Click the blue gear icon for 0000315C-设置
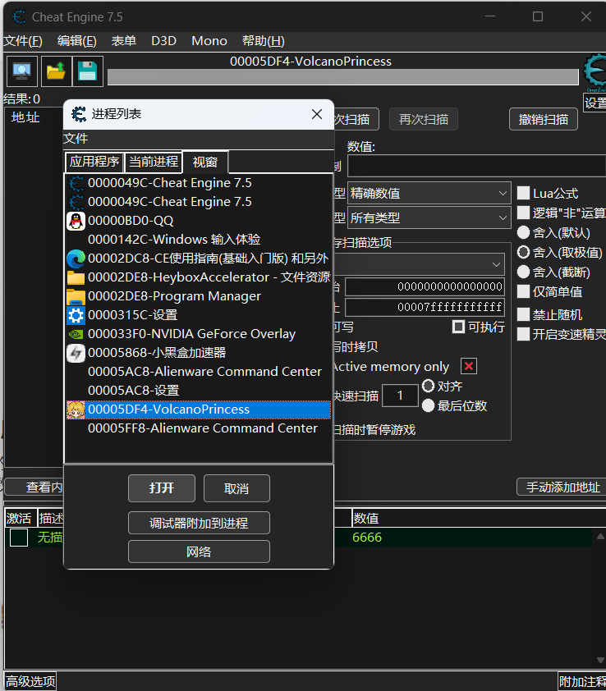 [76, 315]
